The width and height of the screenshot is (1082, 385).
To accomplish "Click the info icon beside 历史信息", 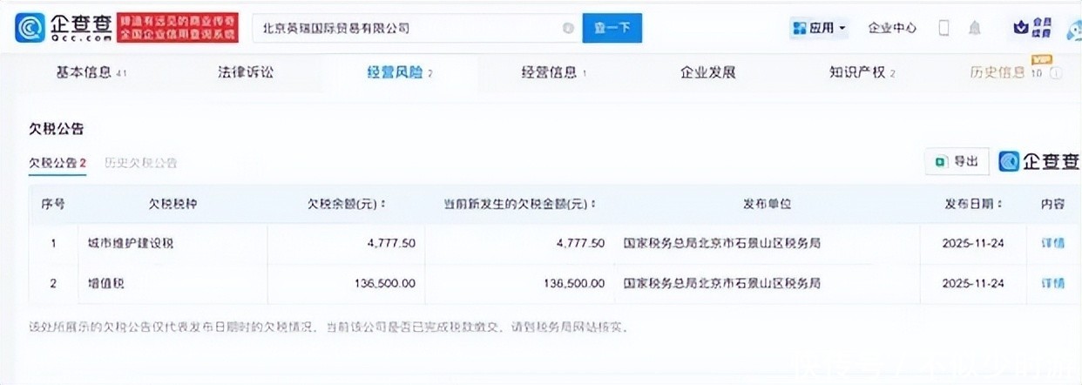I will pos(1056,74).
